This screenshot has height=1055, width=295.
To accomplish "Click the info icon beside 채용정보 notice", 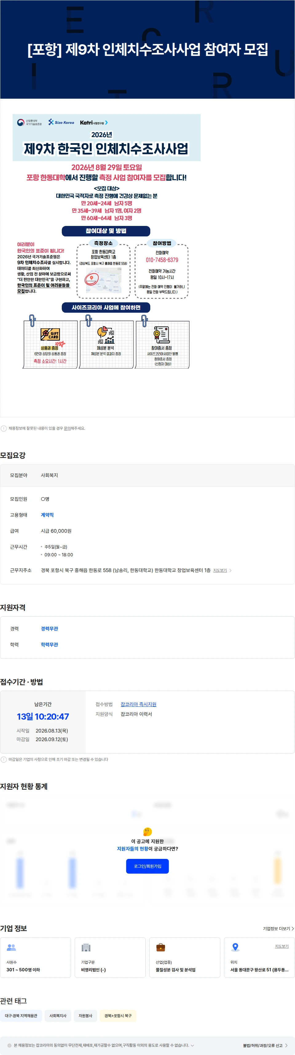I will coord(4,429).
